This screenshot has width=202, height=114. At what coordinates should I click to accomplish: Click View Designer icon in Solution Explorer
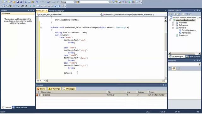click(187, 14)
